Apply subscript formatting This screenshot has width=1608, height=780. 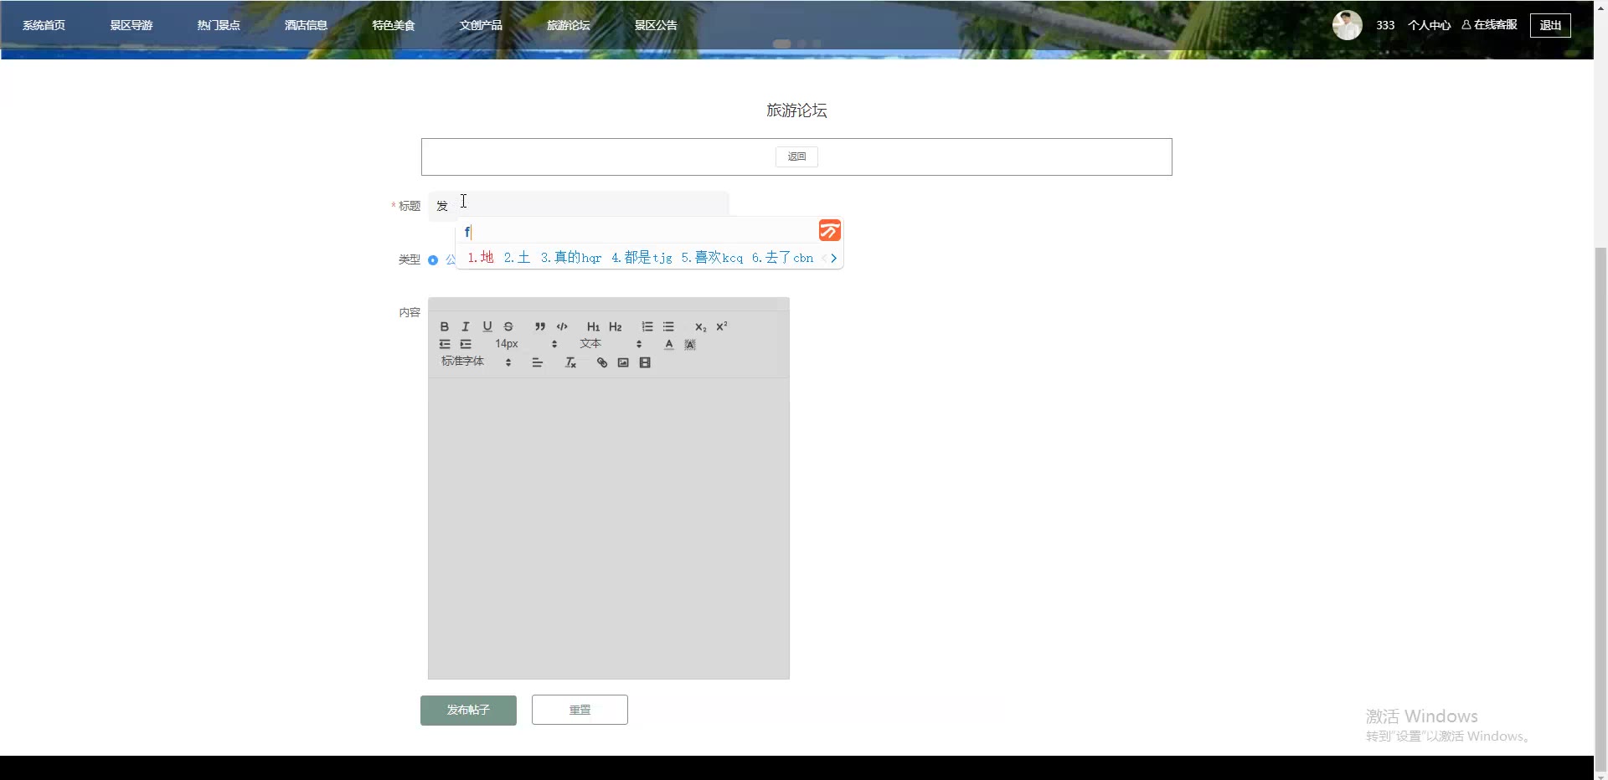pyautogui.click(x=700, y=326)
